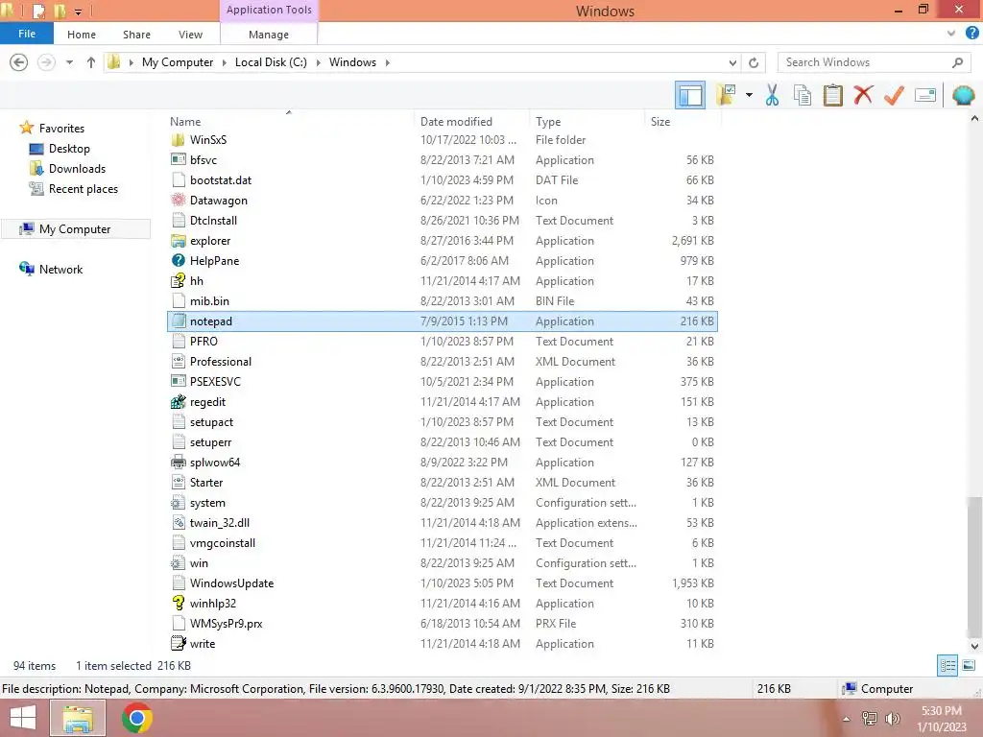Click the red X Delete icon
The image size is (983, 737).
click(863, 95)
